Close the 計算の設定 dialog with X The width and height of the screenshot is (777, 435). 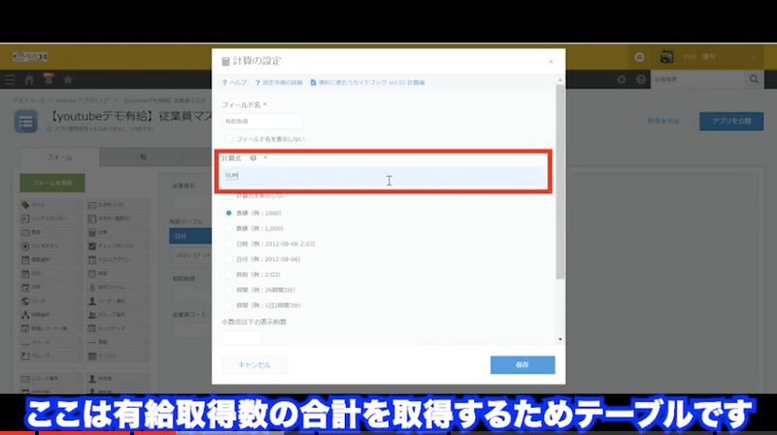point(551,61)
